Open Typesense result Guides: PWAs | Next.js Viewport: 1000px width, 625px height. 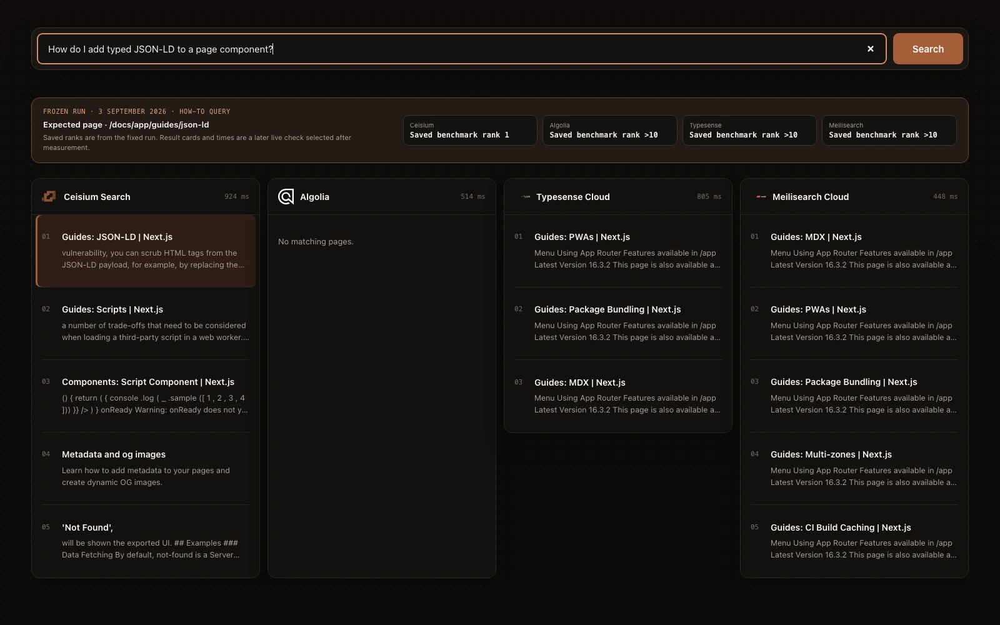pos(618,251)
